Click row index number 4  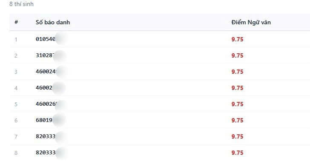pyautogui.click(x=16, y=88)
